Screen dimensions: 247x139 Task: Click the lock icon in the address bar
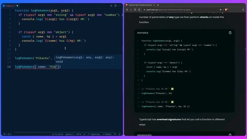[144, 10]
